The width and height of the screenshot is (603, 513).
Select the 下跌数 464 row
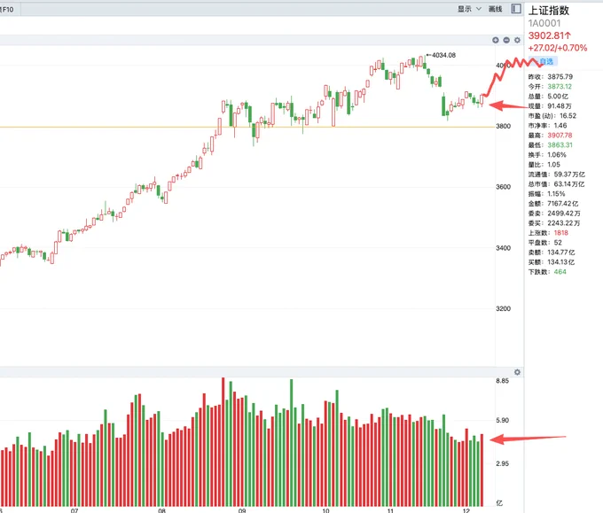(x=547, y=272)
